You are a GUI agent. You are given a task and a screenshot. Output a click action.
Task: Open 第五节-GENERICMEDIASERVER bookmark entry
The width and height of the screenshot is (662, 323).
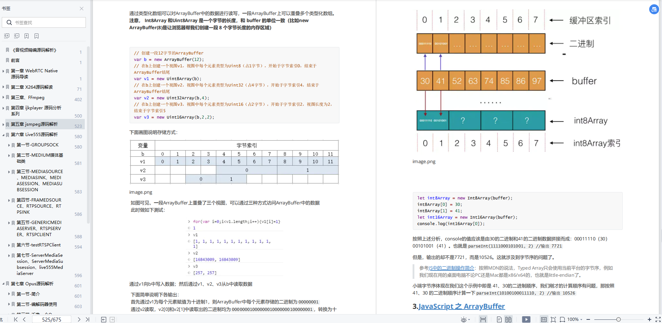(x=39, y=229)
